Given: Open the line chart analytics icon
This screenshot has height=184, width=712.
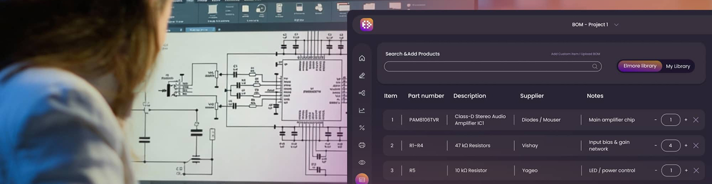Looking at the screenshot, I should tap(362, 110).
